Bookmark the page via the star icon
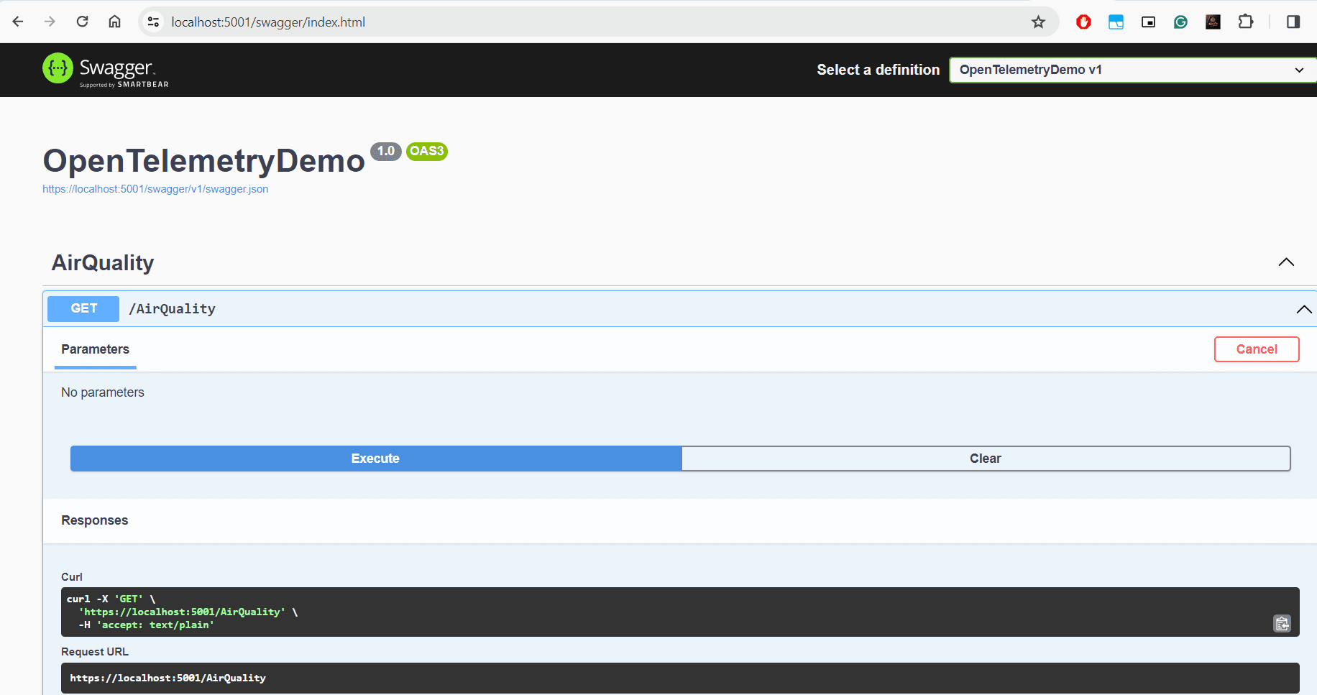Image resolution: width=1317 pixels, height=695 pixels. point(1037,22)
